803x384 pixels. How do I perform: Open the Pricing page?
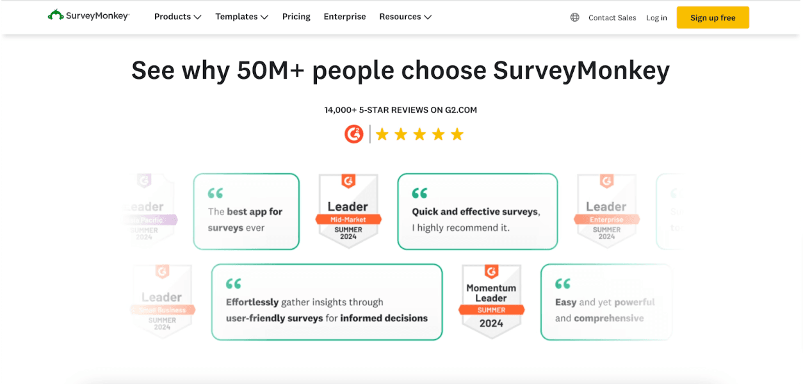coord(296,17)
